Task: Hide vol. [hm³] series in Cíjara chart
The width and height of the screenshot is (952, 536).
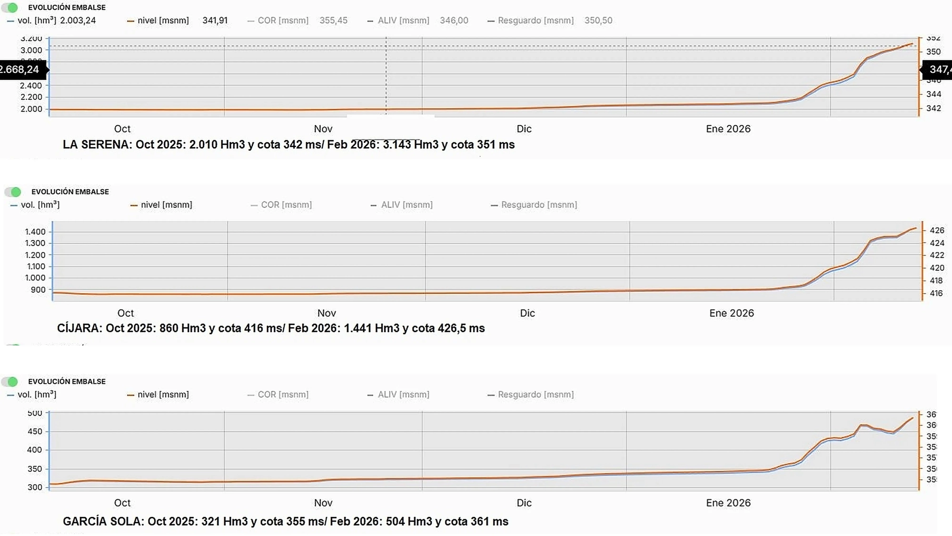Action: pyautogui.click(x=35, y=205)
